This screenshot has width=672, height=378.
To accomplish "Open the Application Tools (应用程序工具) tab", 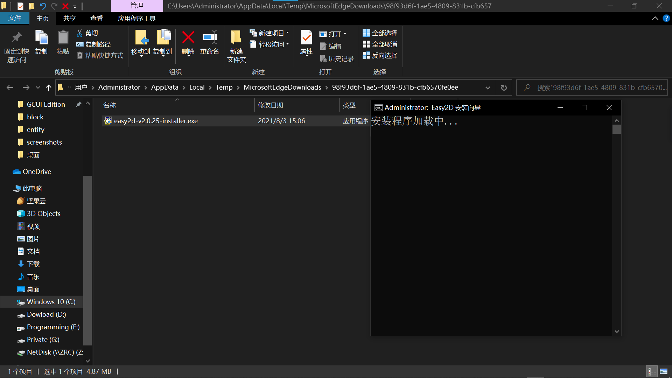I will [x=136, y=18].
